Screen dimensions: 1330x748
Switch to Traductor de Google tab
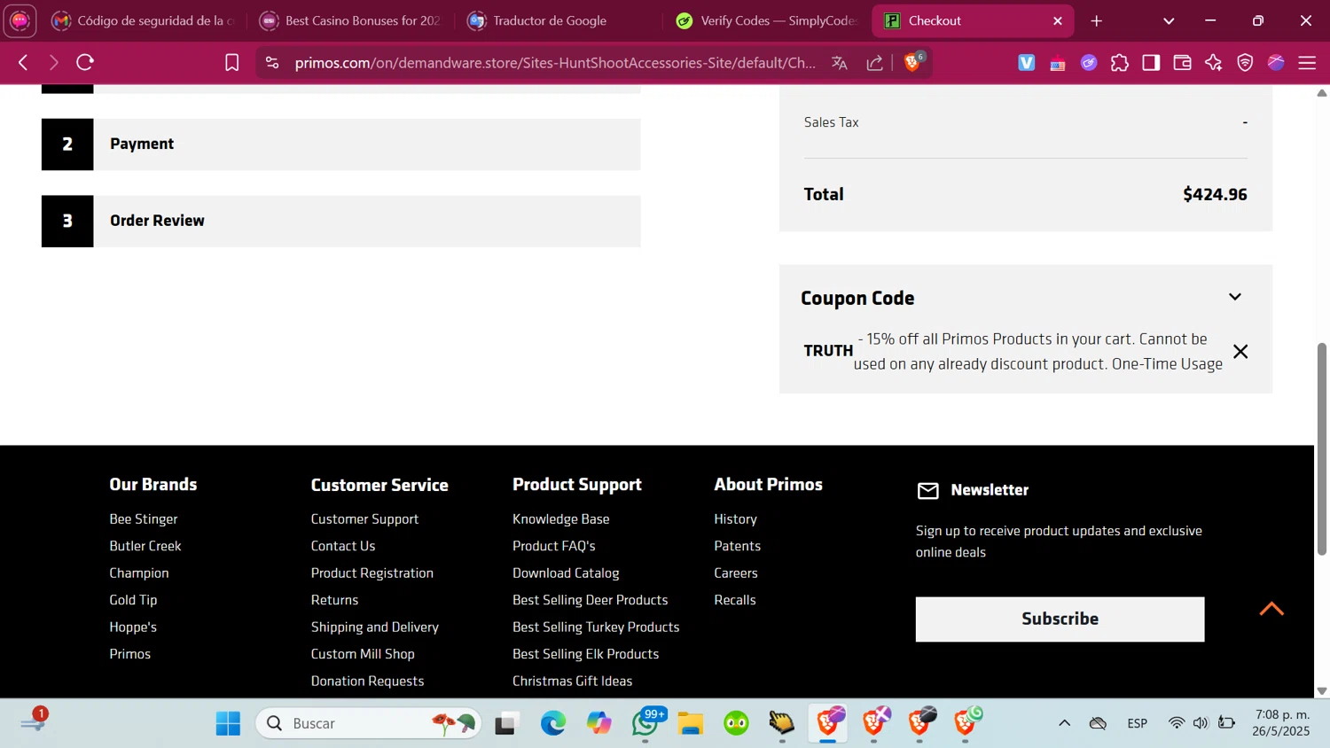559,20
